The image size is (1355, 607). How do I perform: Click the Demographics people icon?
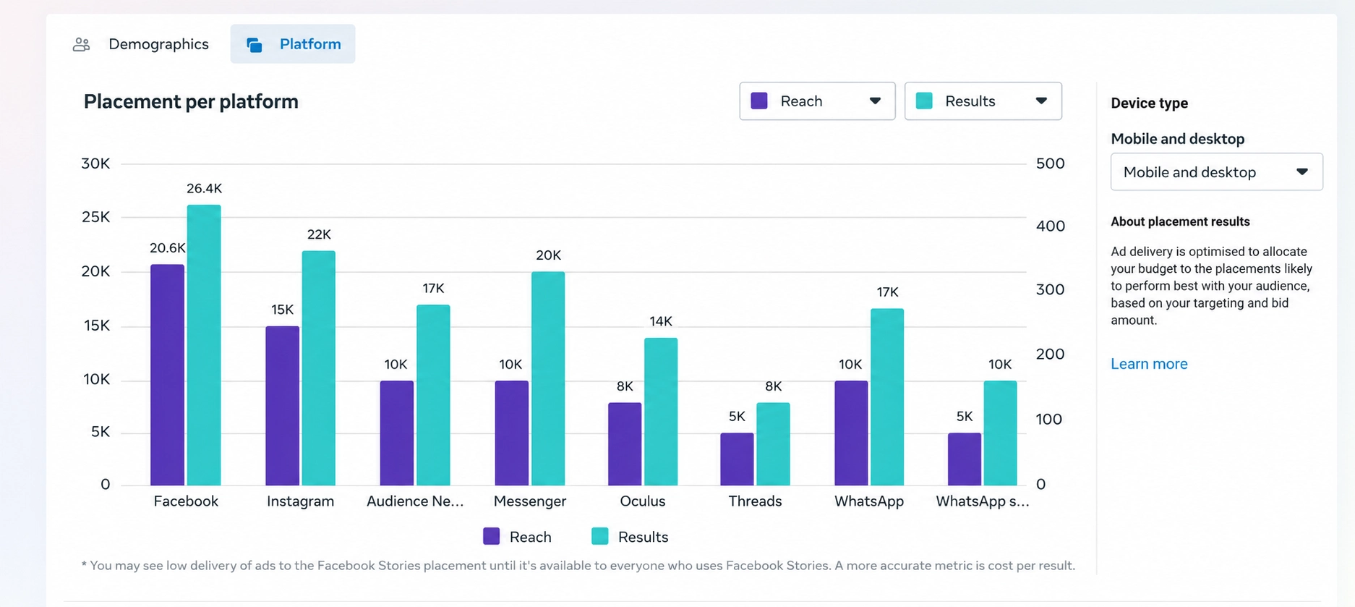tap(81, 44)
